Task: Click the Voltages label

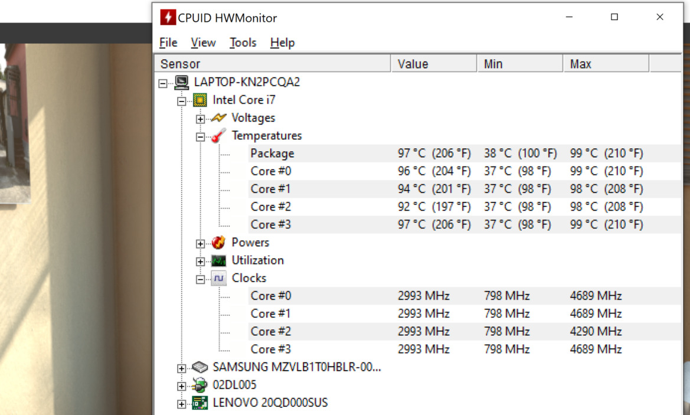Action: [x=253, y=118]
